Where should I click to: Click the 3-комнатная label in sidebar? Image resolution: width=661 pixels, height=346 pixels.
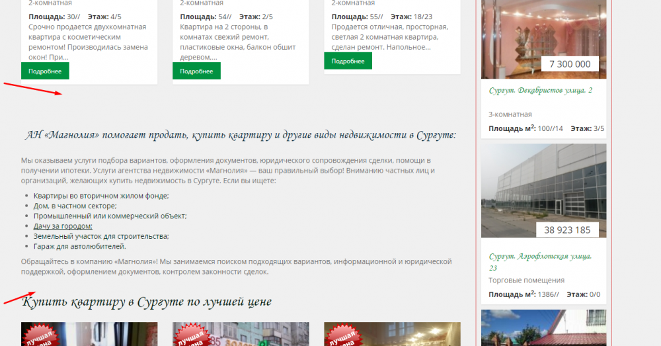click(x=510, y=114)
